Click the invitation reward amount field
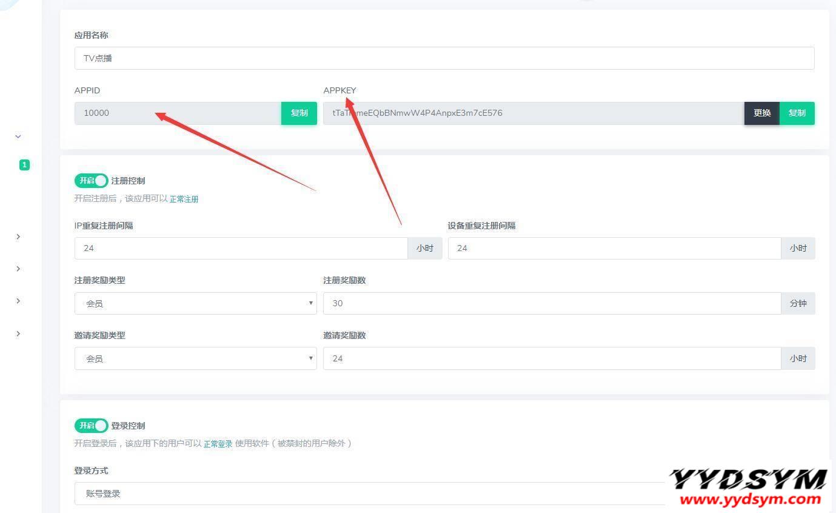 pyautogui.click(x=551, y=358)
